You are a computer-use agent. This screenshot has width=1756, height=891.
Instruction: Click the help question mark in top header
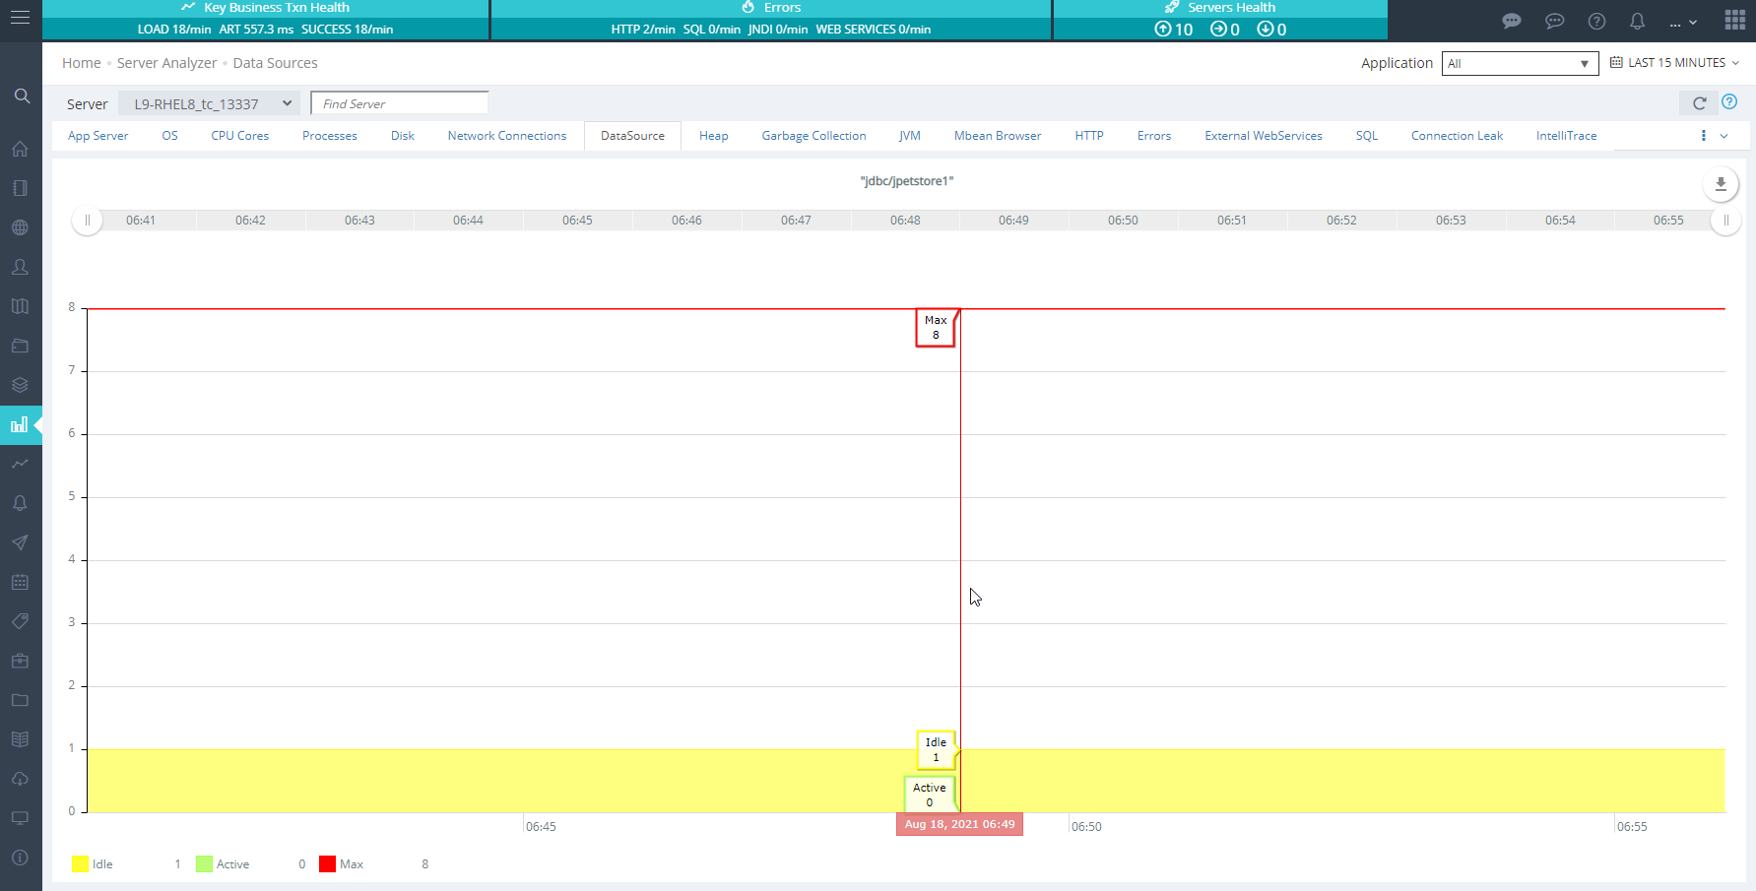[1596, 21]
